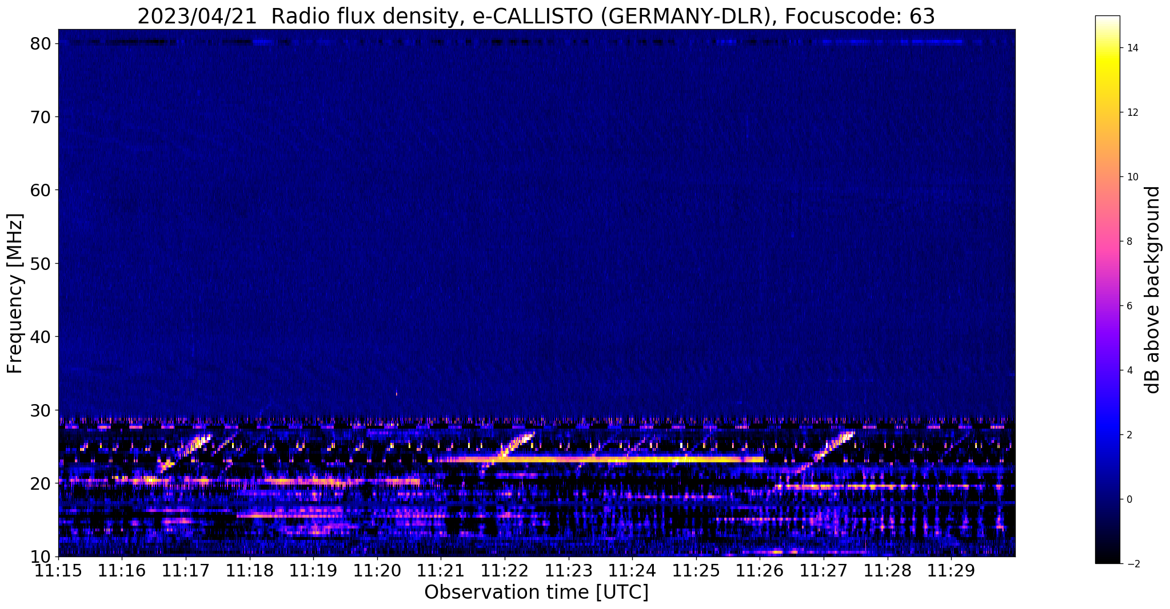1170x609 pixels.
Task: Click the 10 MHz frequency tick label
Action: (x=41, y=556)
